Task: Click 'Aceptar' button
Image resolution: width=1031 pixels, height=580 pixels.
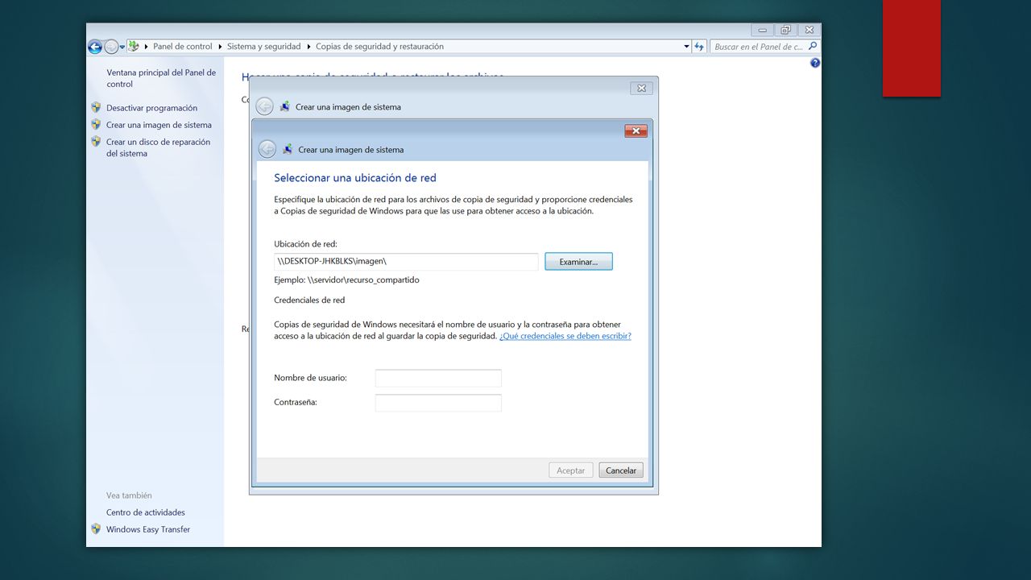Action: [x=571, y=470]
